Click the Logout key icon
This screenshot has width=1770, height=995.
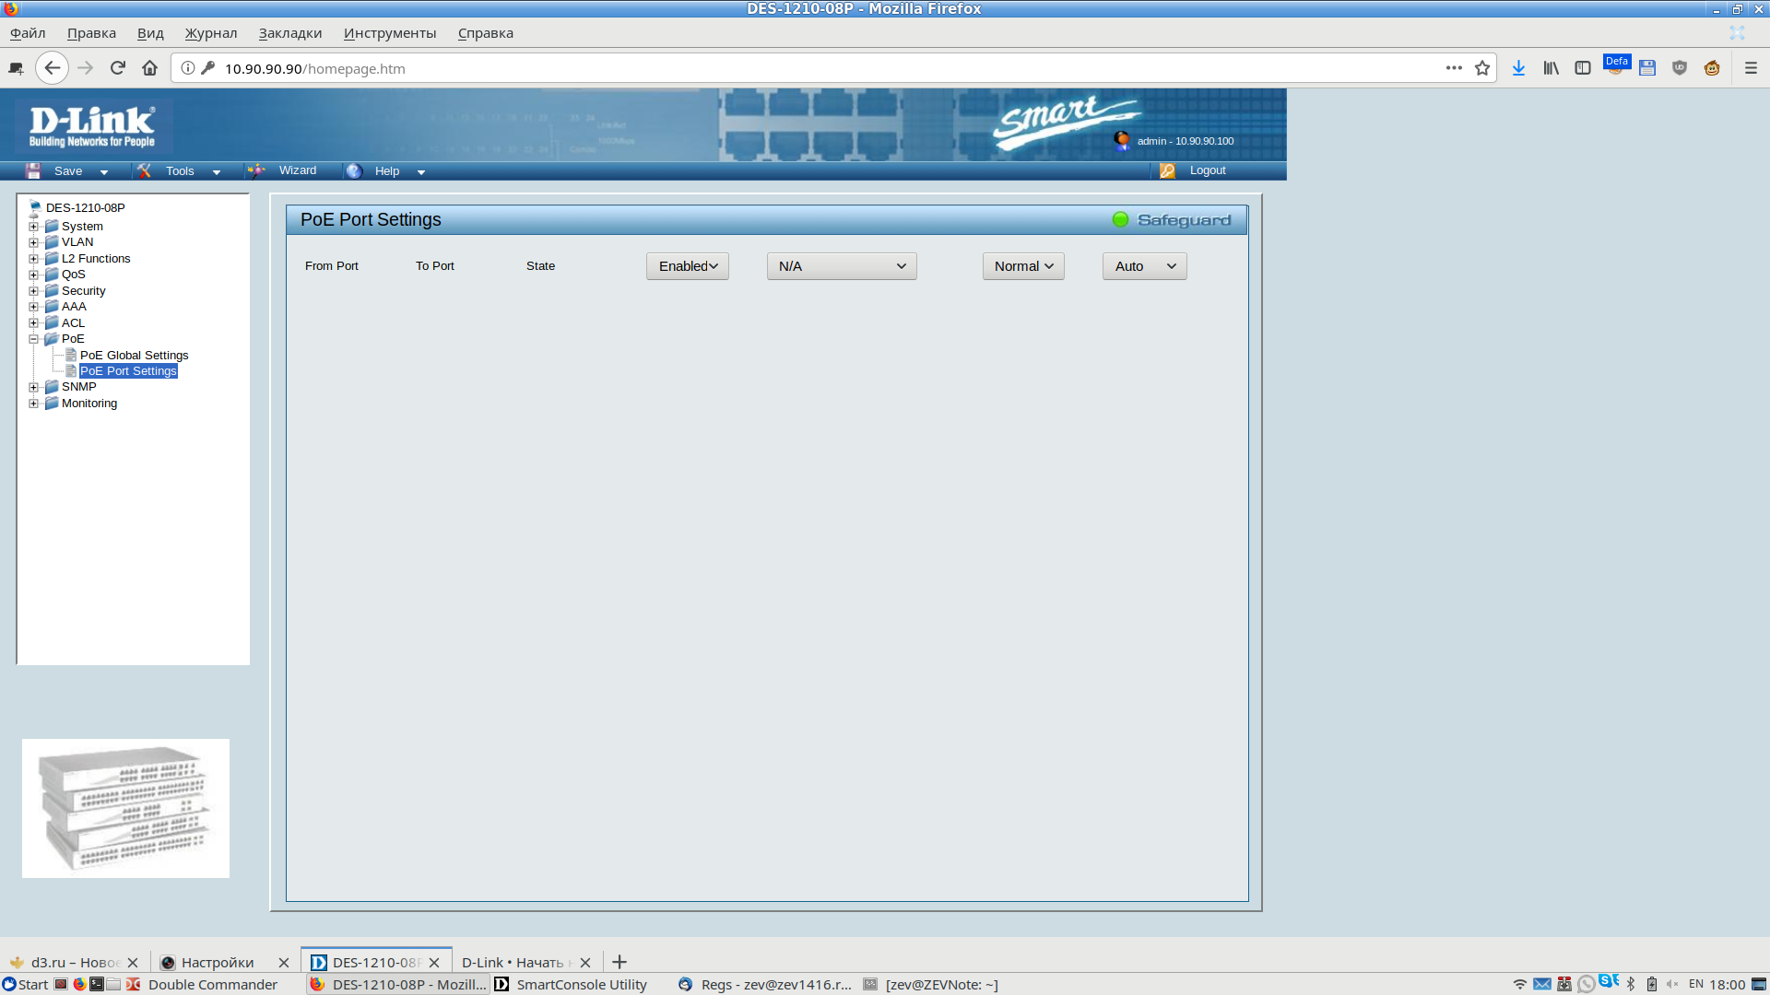(x=1167, y=170)
